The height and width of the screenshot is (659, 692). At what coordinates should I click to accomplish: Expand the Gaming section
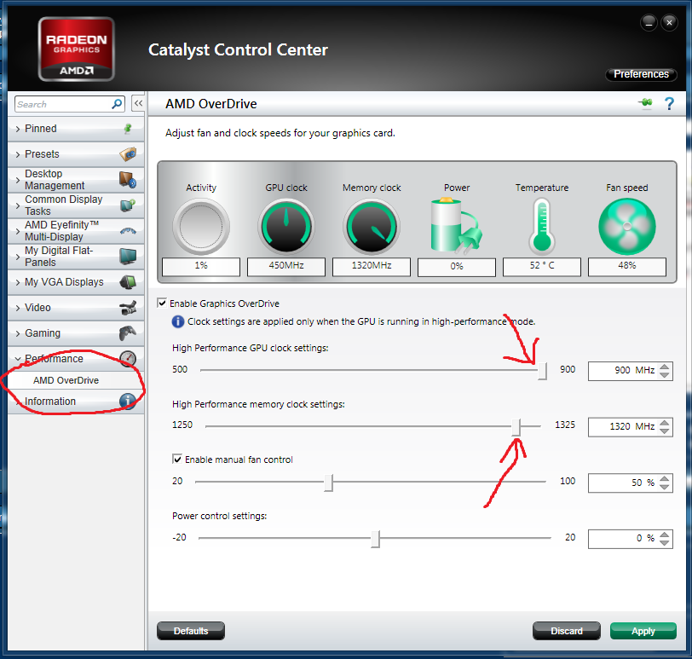click(76, 333)
